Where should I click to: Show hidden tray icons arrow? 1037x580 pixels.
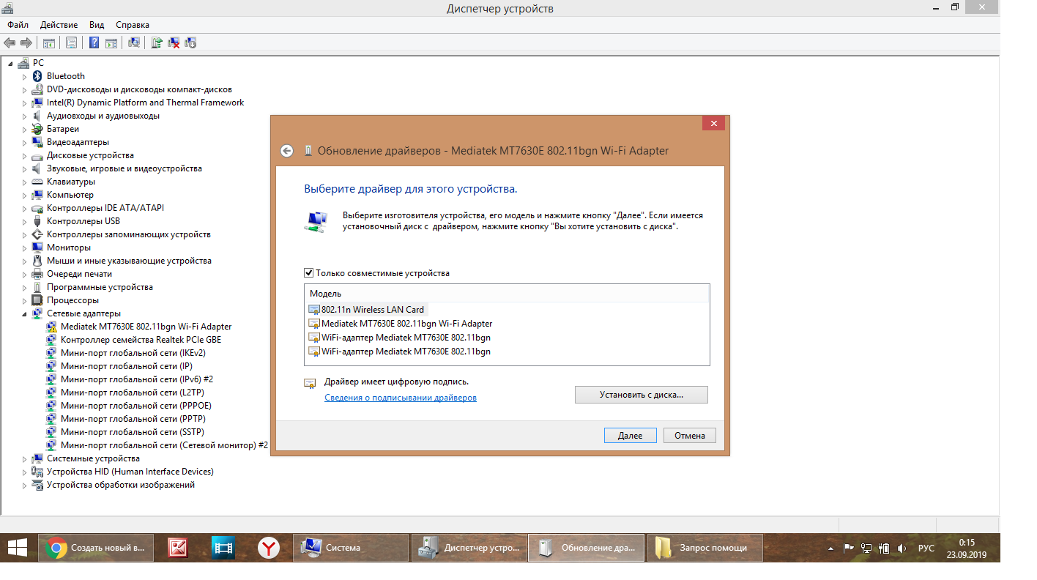coord(830,548)
